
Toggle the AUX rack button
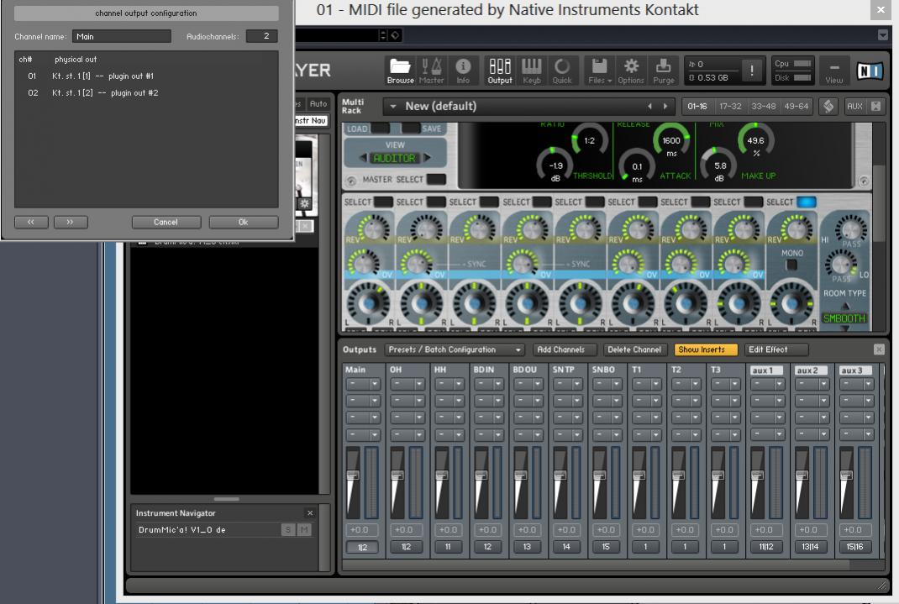(854, 107)
